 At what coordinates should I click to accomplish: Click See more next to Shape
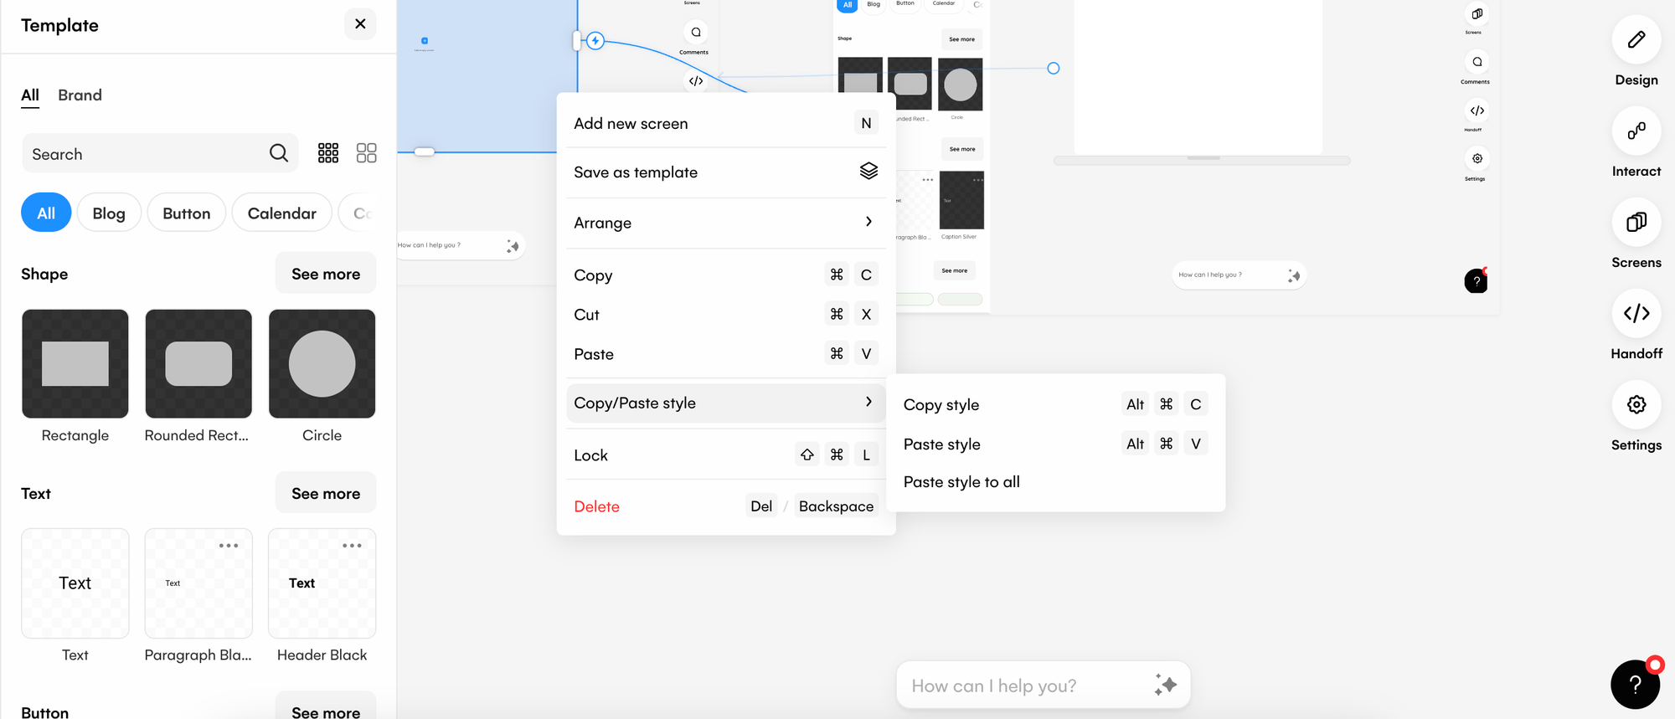326,275
